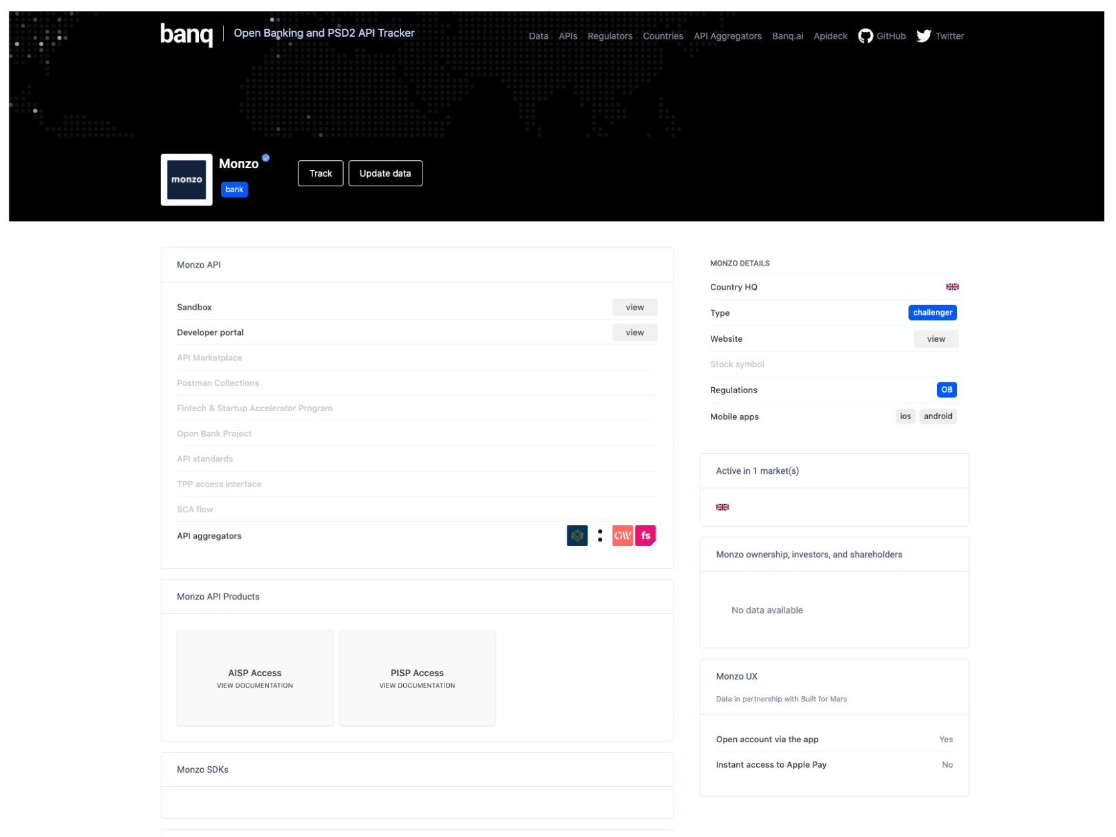Open the pink fs aggregator icon
The height and width of the screenshot is (837, 1116).
click(645, 535)
